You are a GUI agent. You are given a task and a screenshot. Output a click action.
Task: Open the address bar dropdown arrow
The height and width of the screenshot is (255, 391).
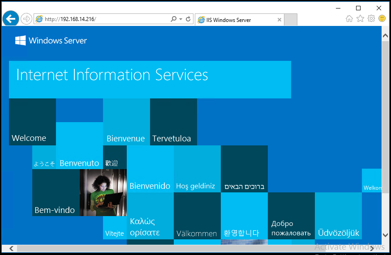180,19
